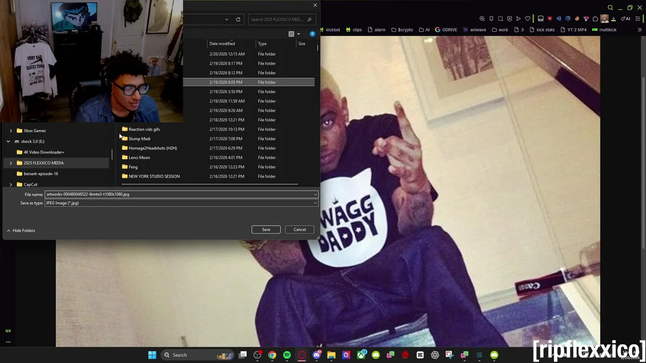
Task: Show more bookmarks with the double chevron
Action: coord(640,30)
